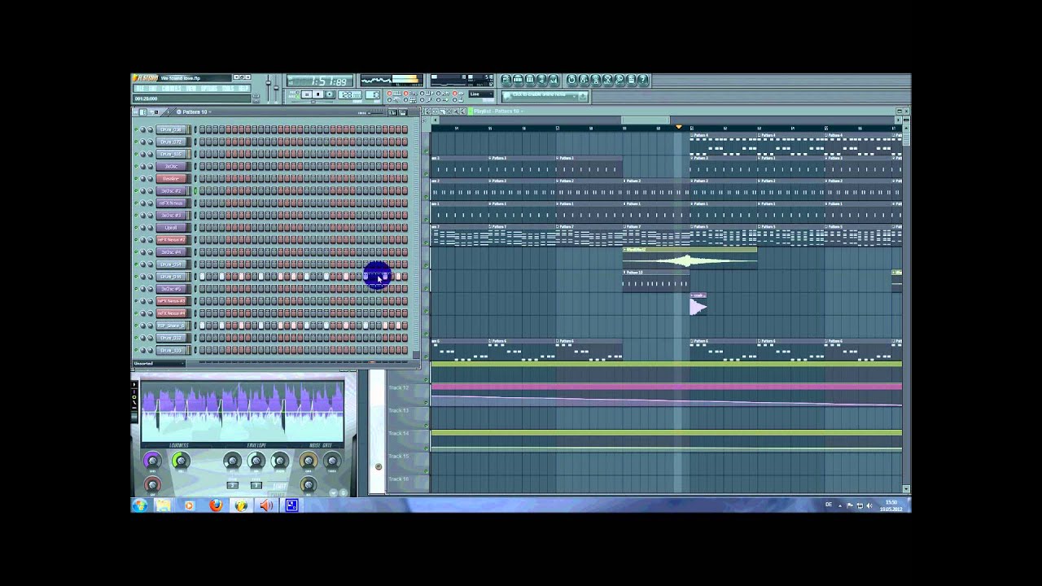This screenshot has width=1042, height=586.
Task: Open the Line snap dropdown
Action: pos(481,94)
